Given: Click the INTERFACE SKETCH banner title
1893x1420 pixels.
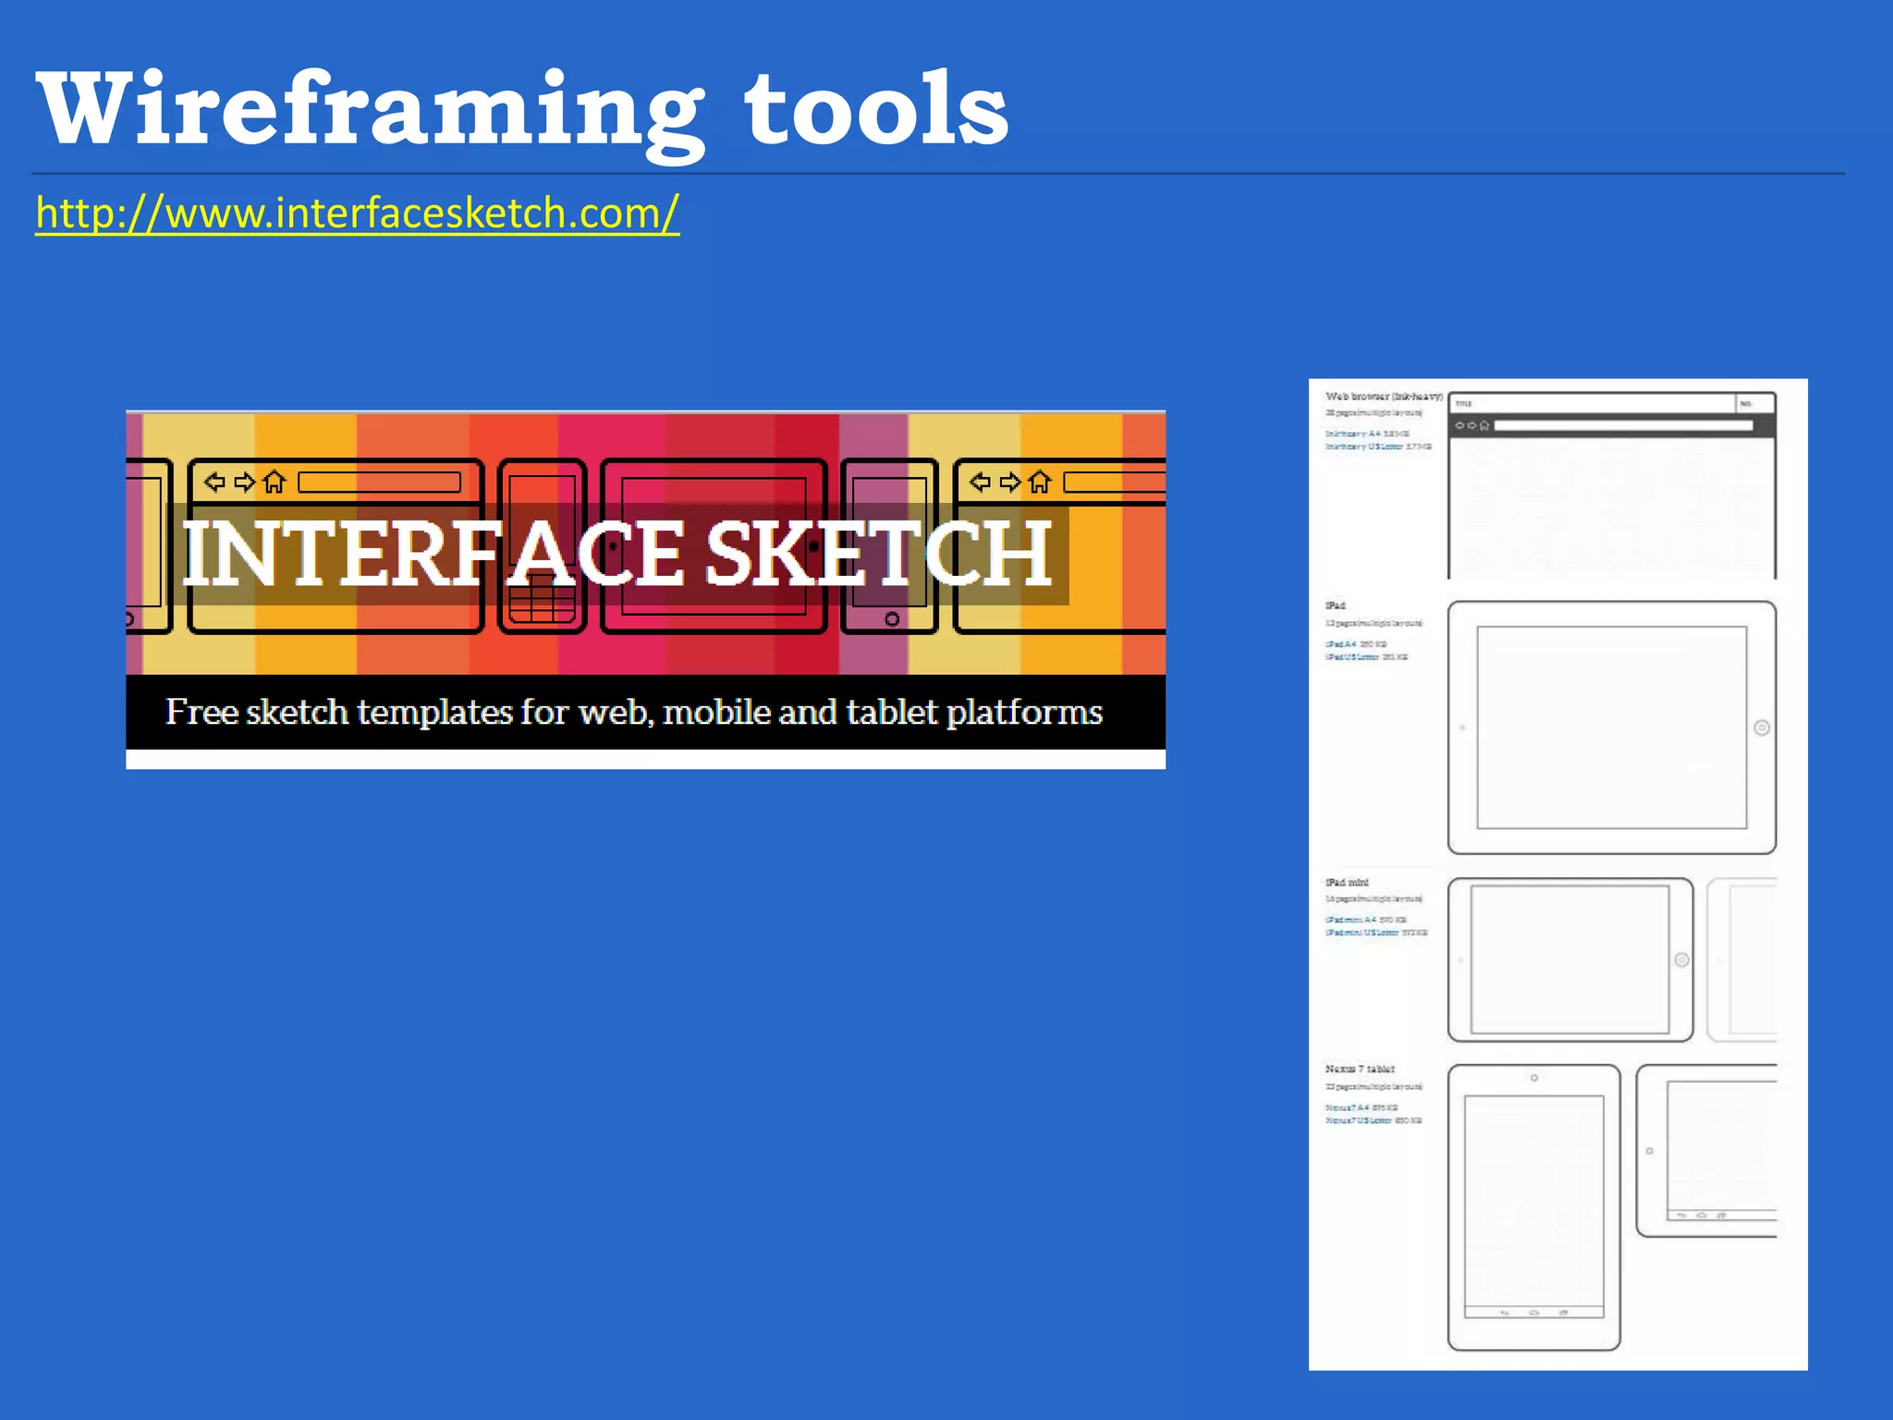Looking at the screenshot, I should (x=617, y=554).
